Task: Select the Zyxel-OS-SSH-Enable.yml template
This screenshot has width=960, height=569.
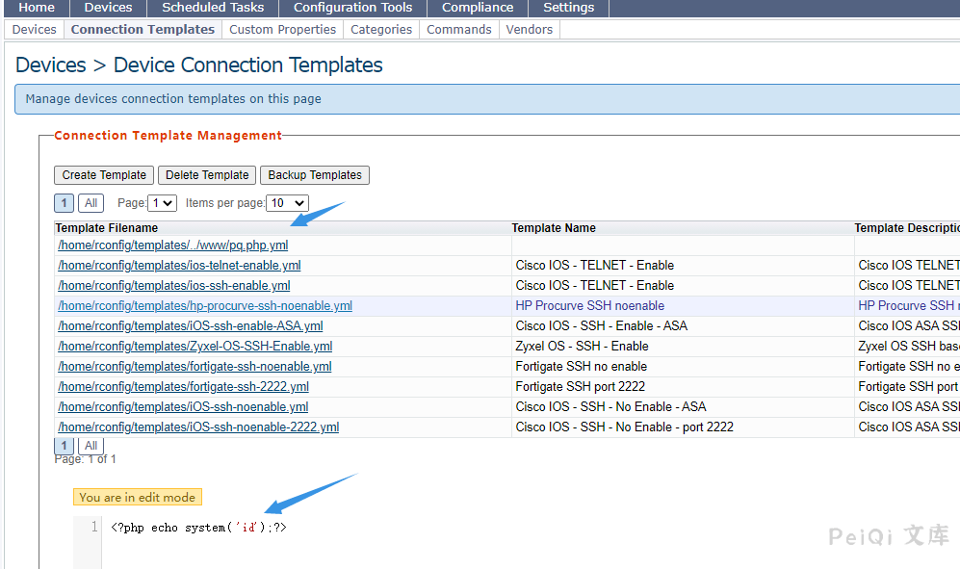Action: click(x=195, y=347)
